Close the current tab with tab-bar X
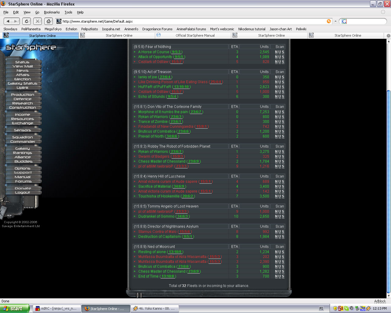The image size is (391, 313). [388, 36]
